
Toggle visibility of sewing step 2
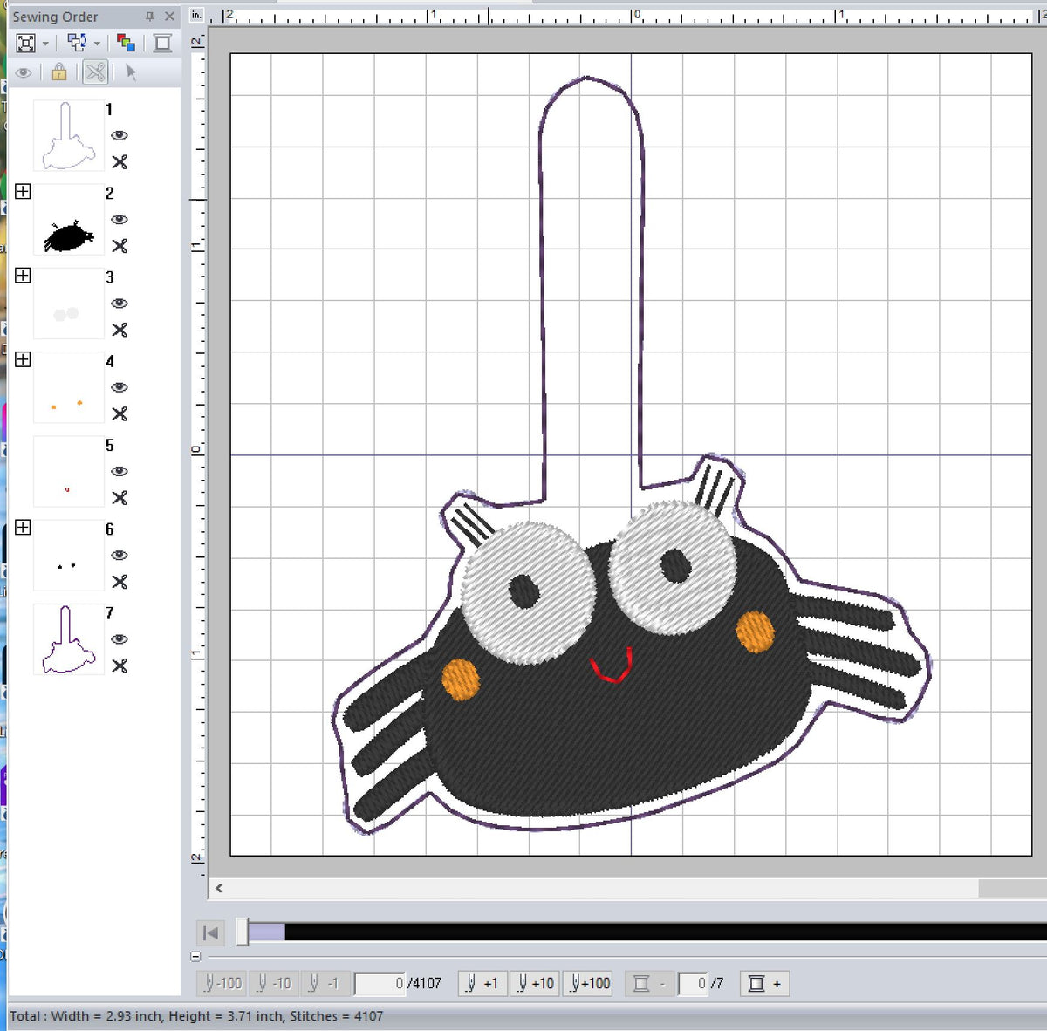point(120,219)
